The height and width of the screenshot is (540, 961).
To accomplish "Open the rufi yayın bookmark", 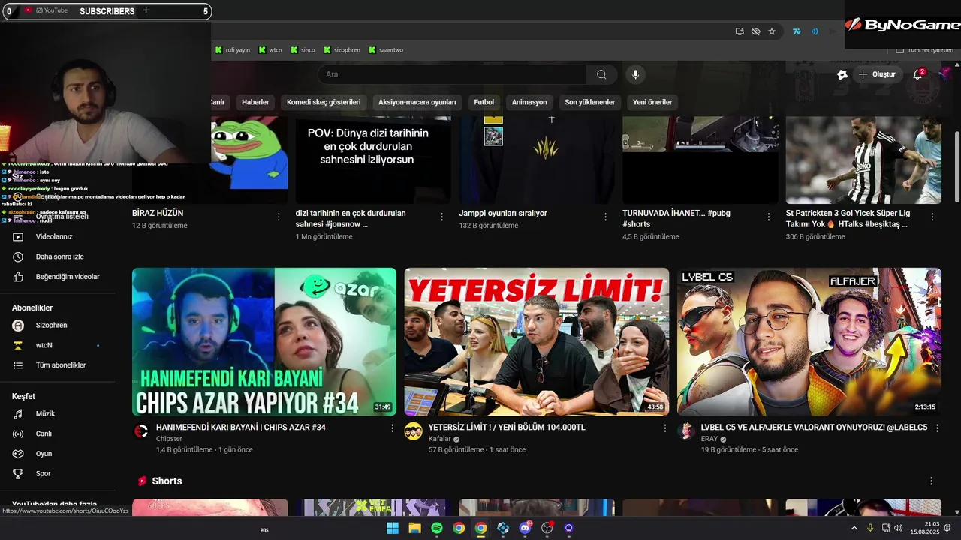I will coord(233,50).
